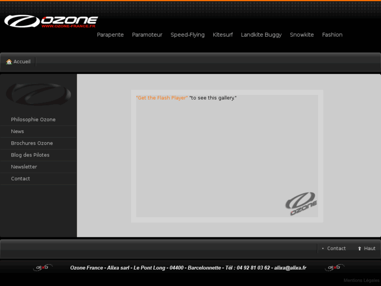Go to the Accueil breadcrumb link
Viewport: 381px width, 286px height.
coord(22,61)
